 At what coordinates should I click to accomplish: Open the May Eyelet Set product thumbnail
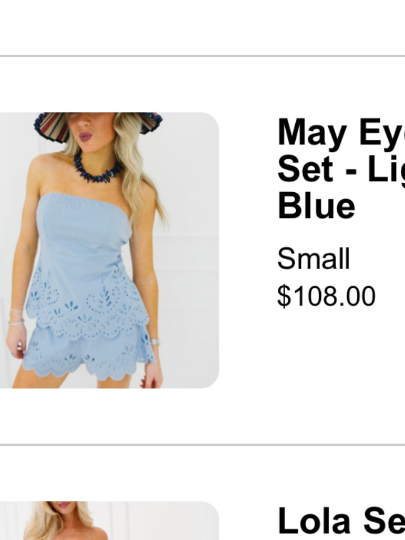109,251
